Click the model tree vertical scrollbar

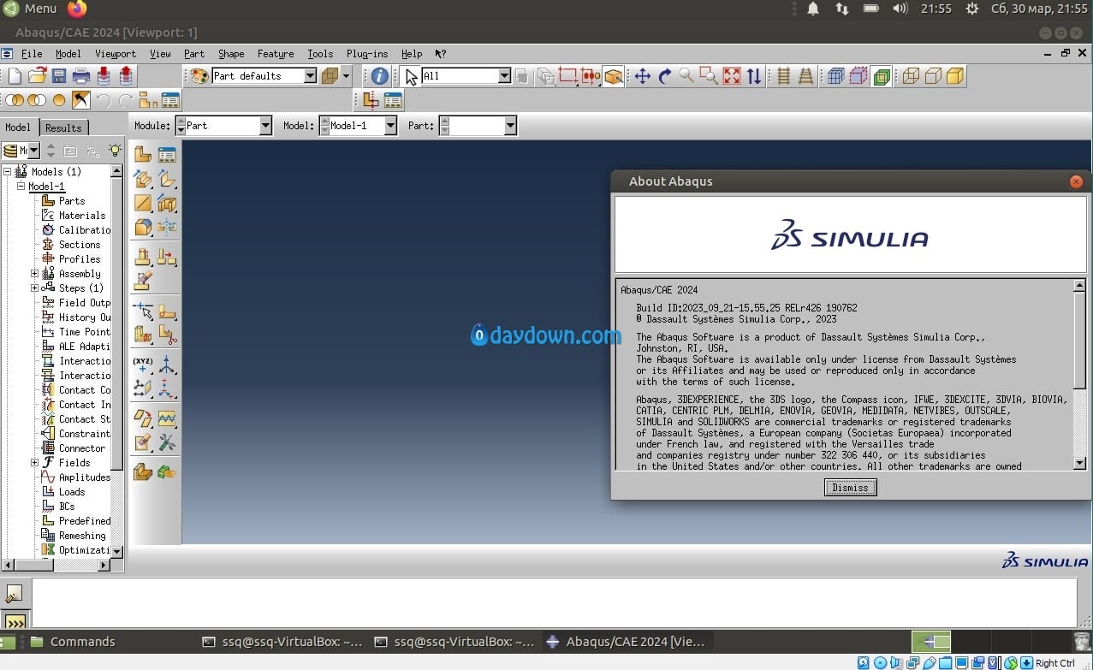pyautogui.click(x=117, y=362)
